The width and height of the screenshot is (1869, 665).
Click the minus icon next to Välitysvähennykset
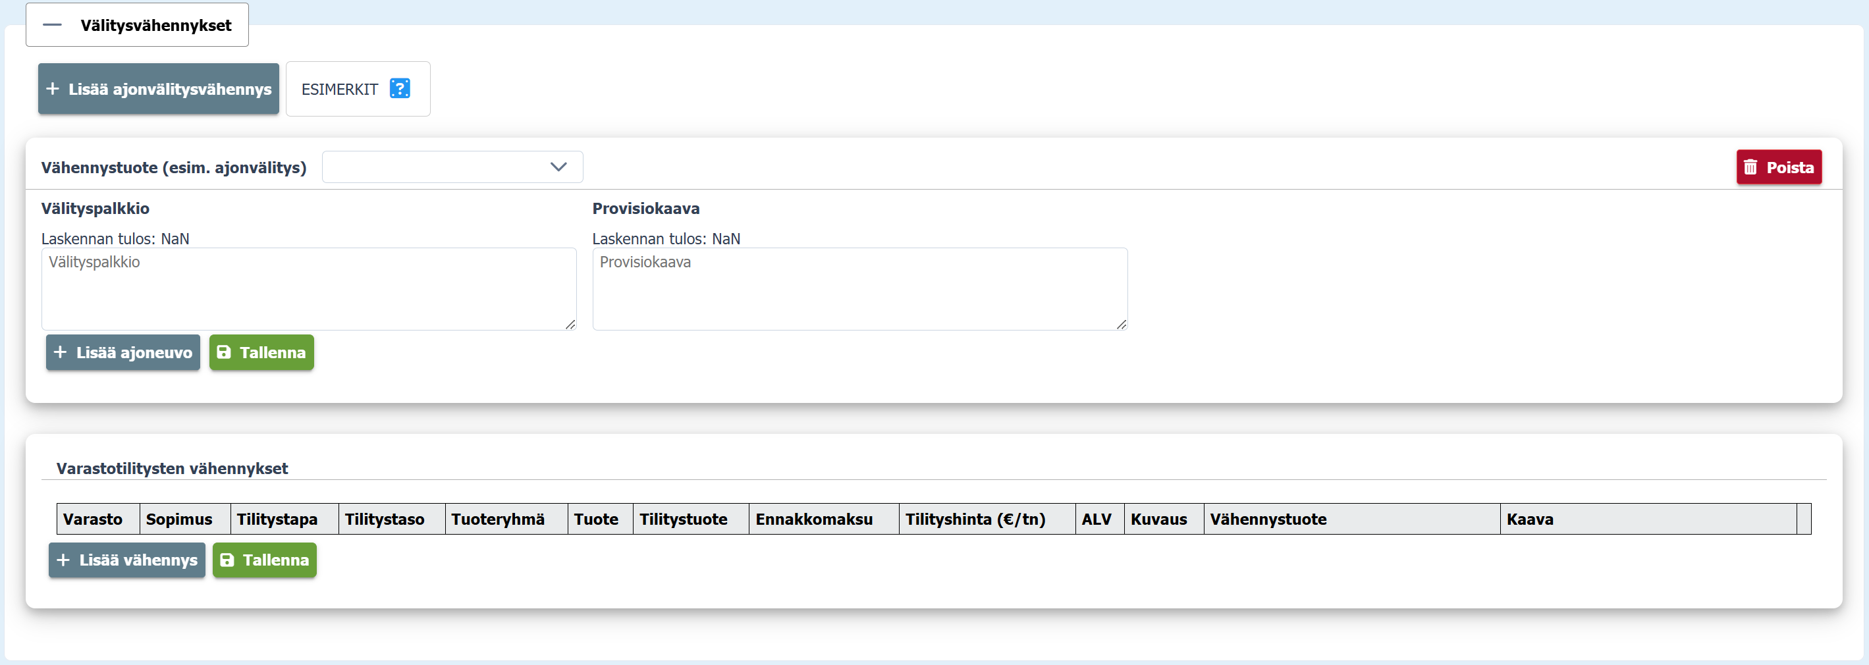coord(52,26)
